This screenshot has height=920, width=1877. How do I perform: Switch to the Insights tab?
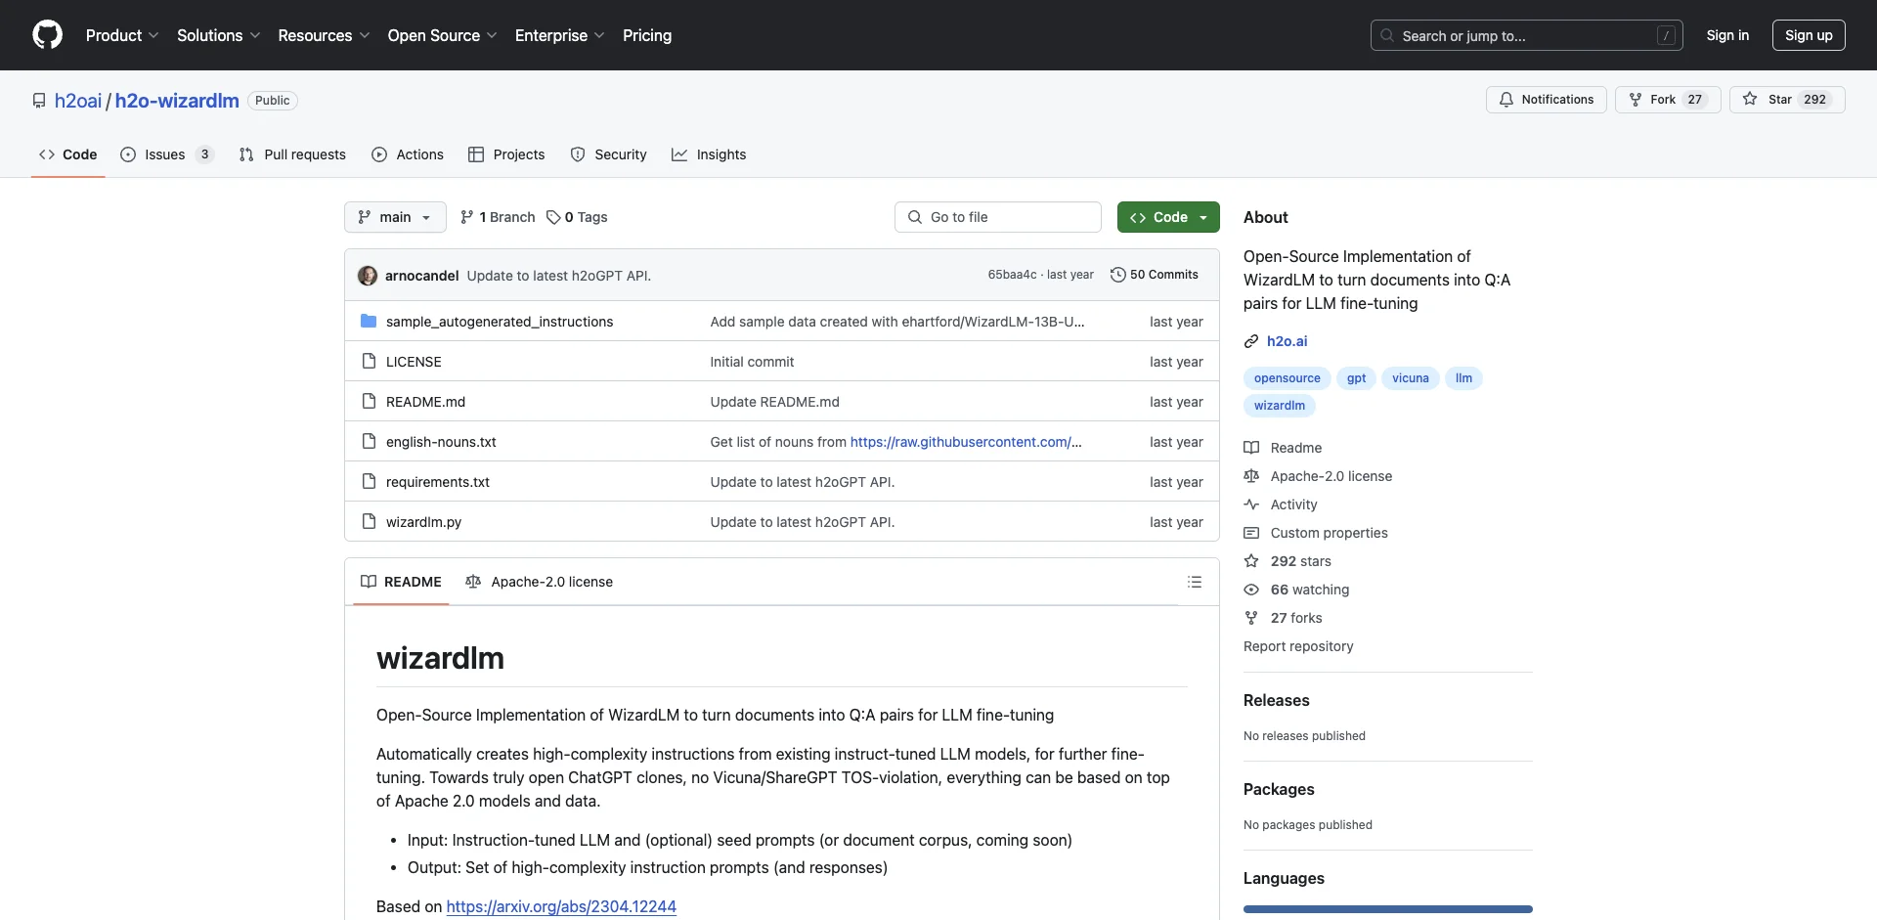709,154
